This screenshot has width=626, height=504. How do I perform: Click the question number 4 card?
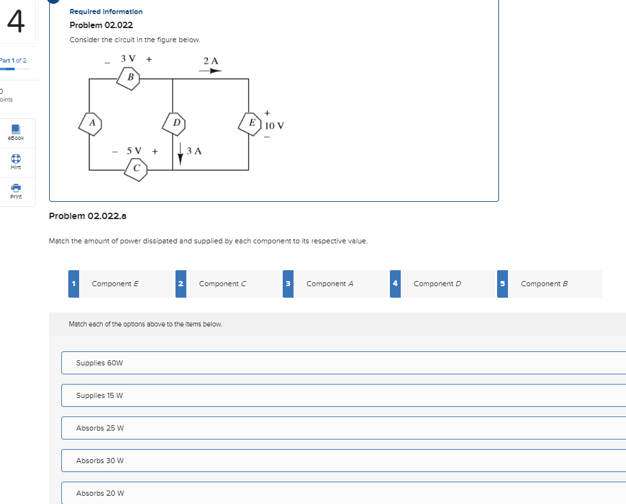[17, 21]
